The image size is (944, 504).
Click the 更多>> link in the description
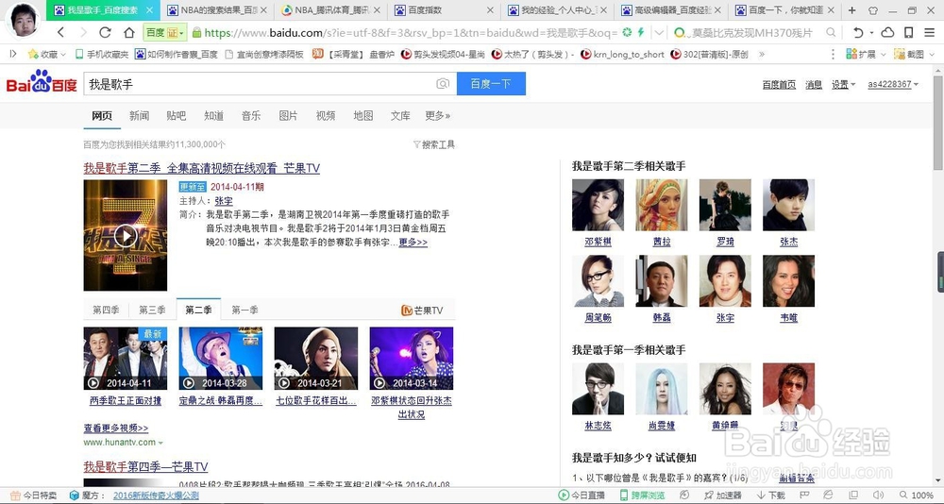(413, 242)
